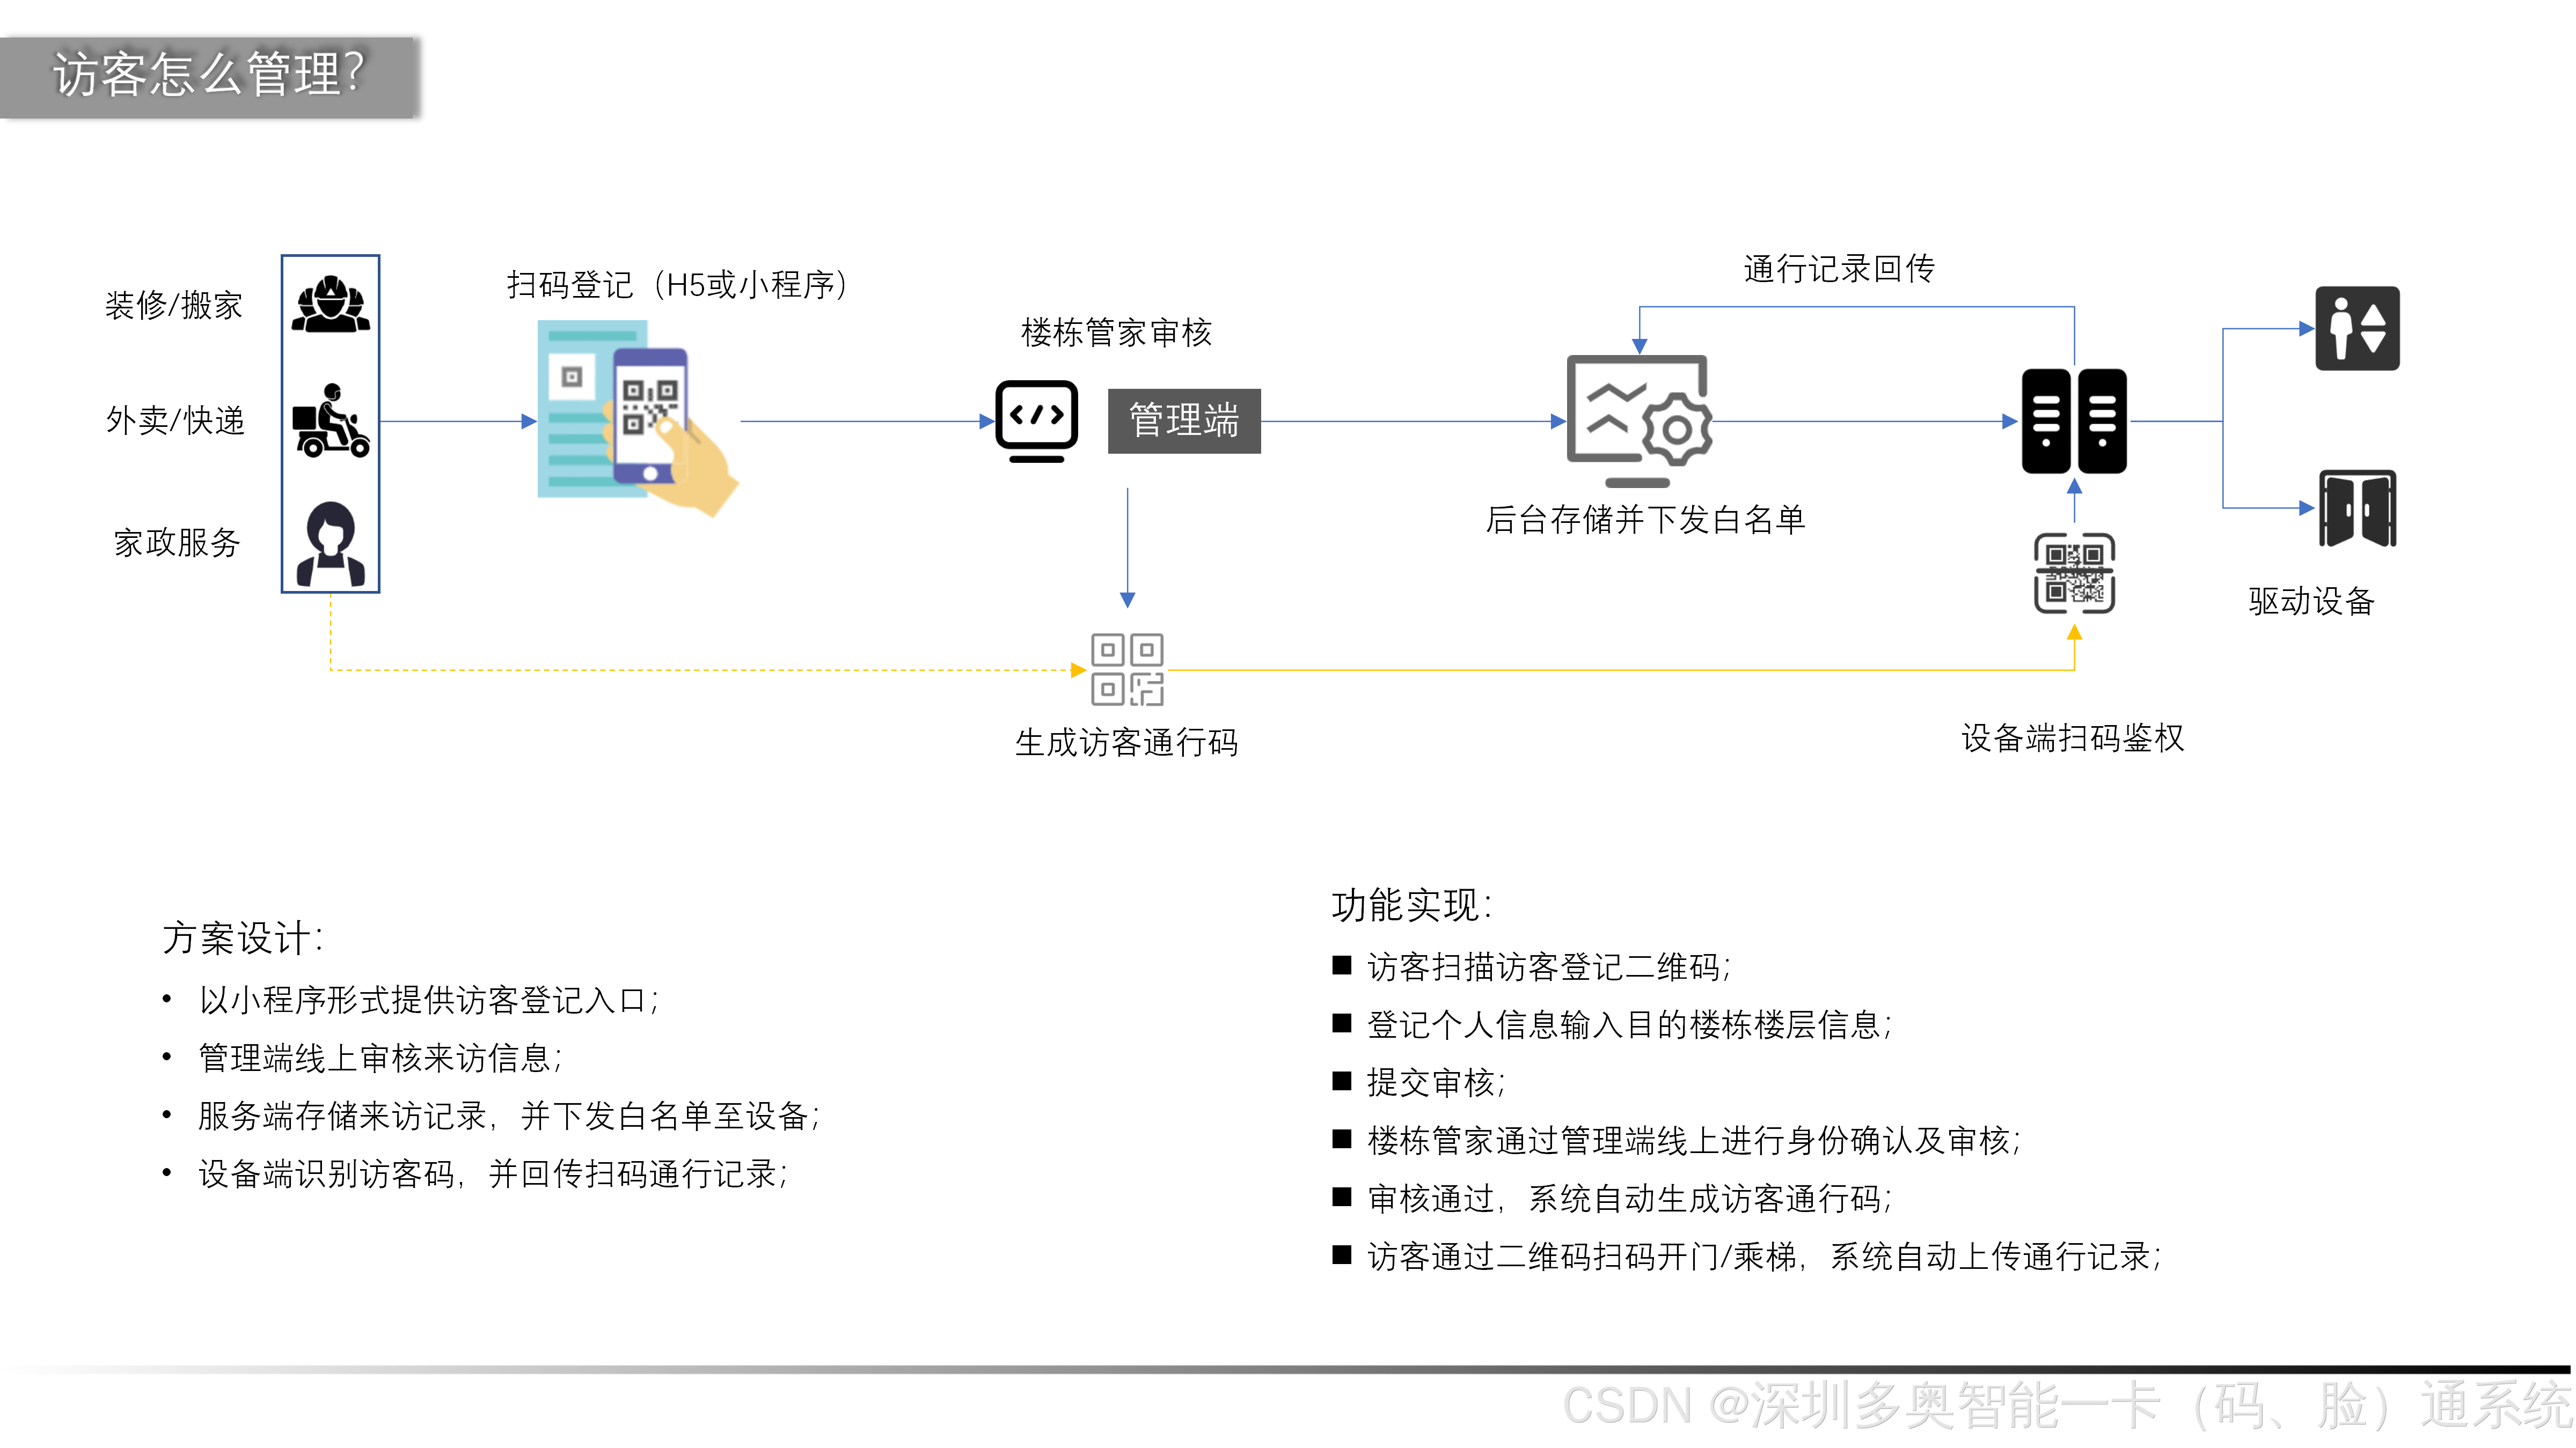Click the code monitor icon
Viewport: 2576px width, 1448px height.
pos(1036,420)
